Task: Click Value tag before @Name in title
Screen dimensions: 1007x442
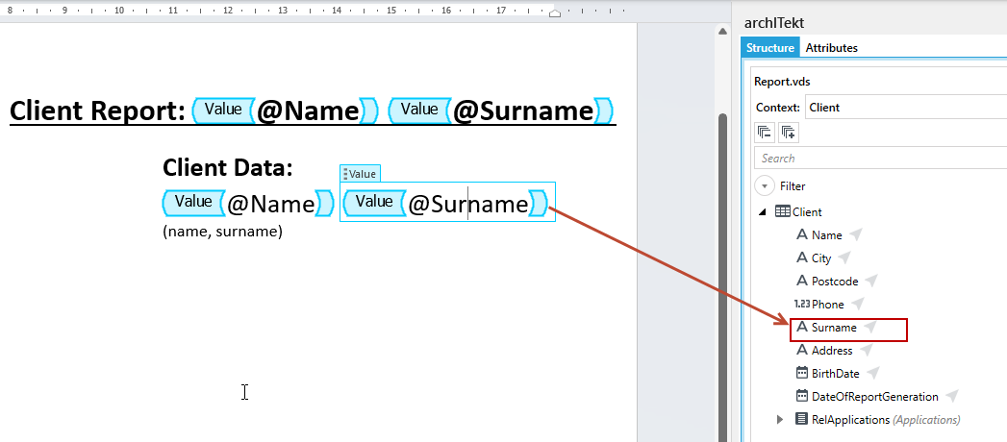Action: click(223, 110)
